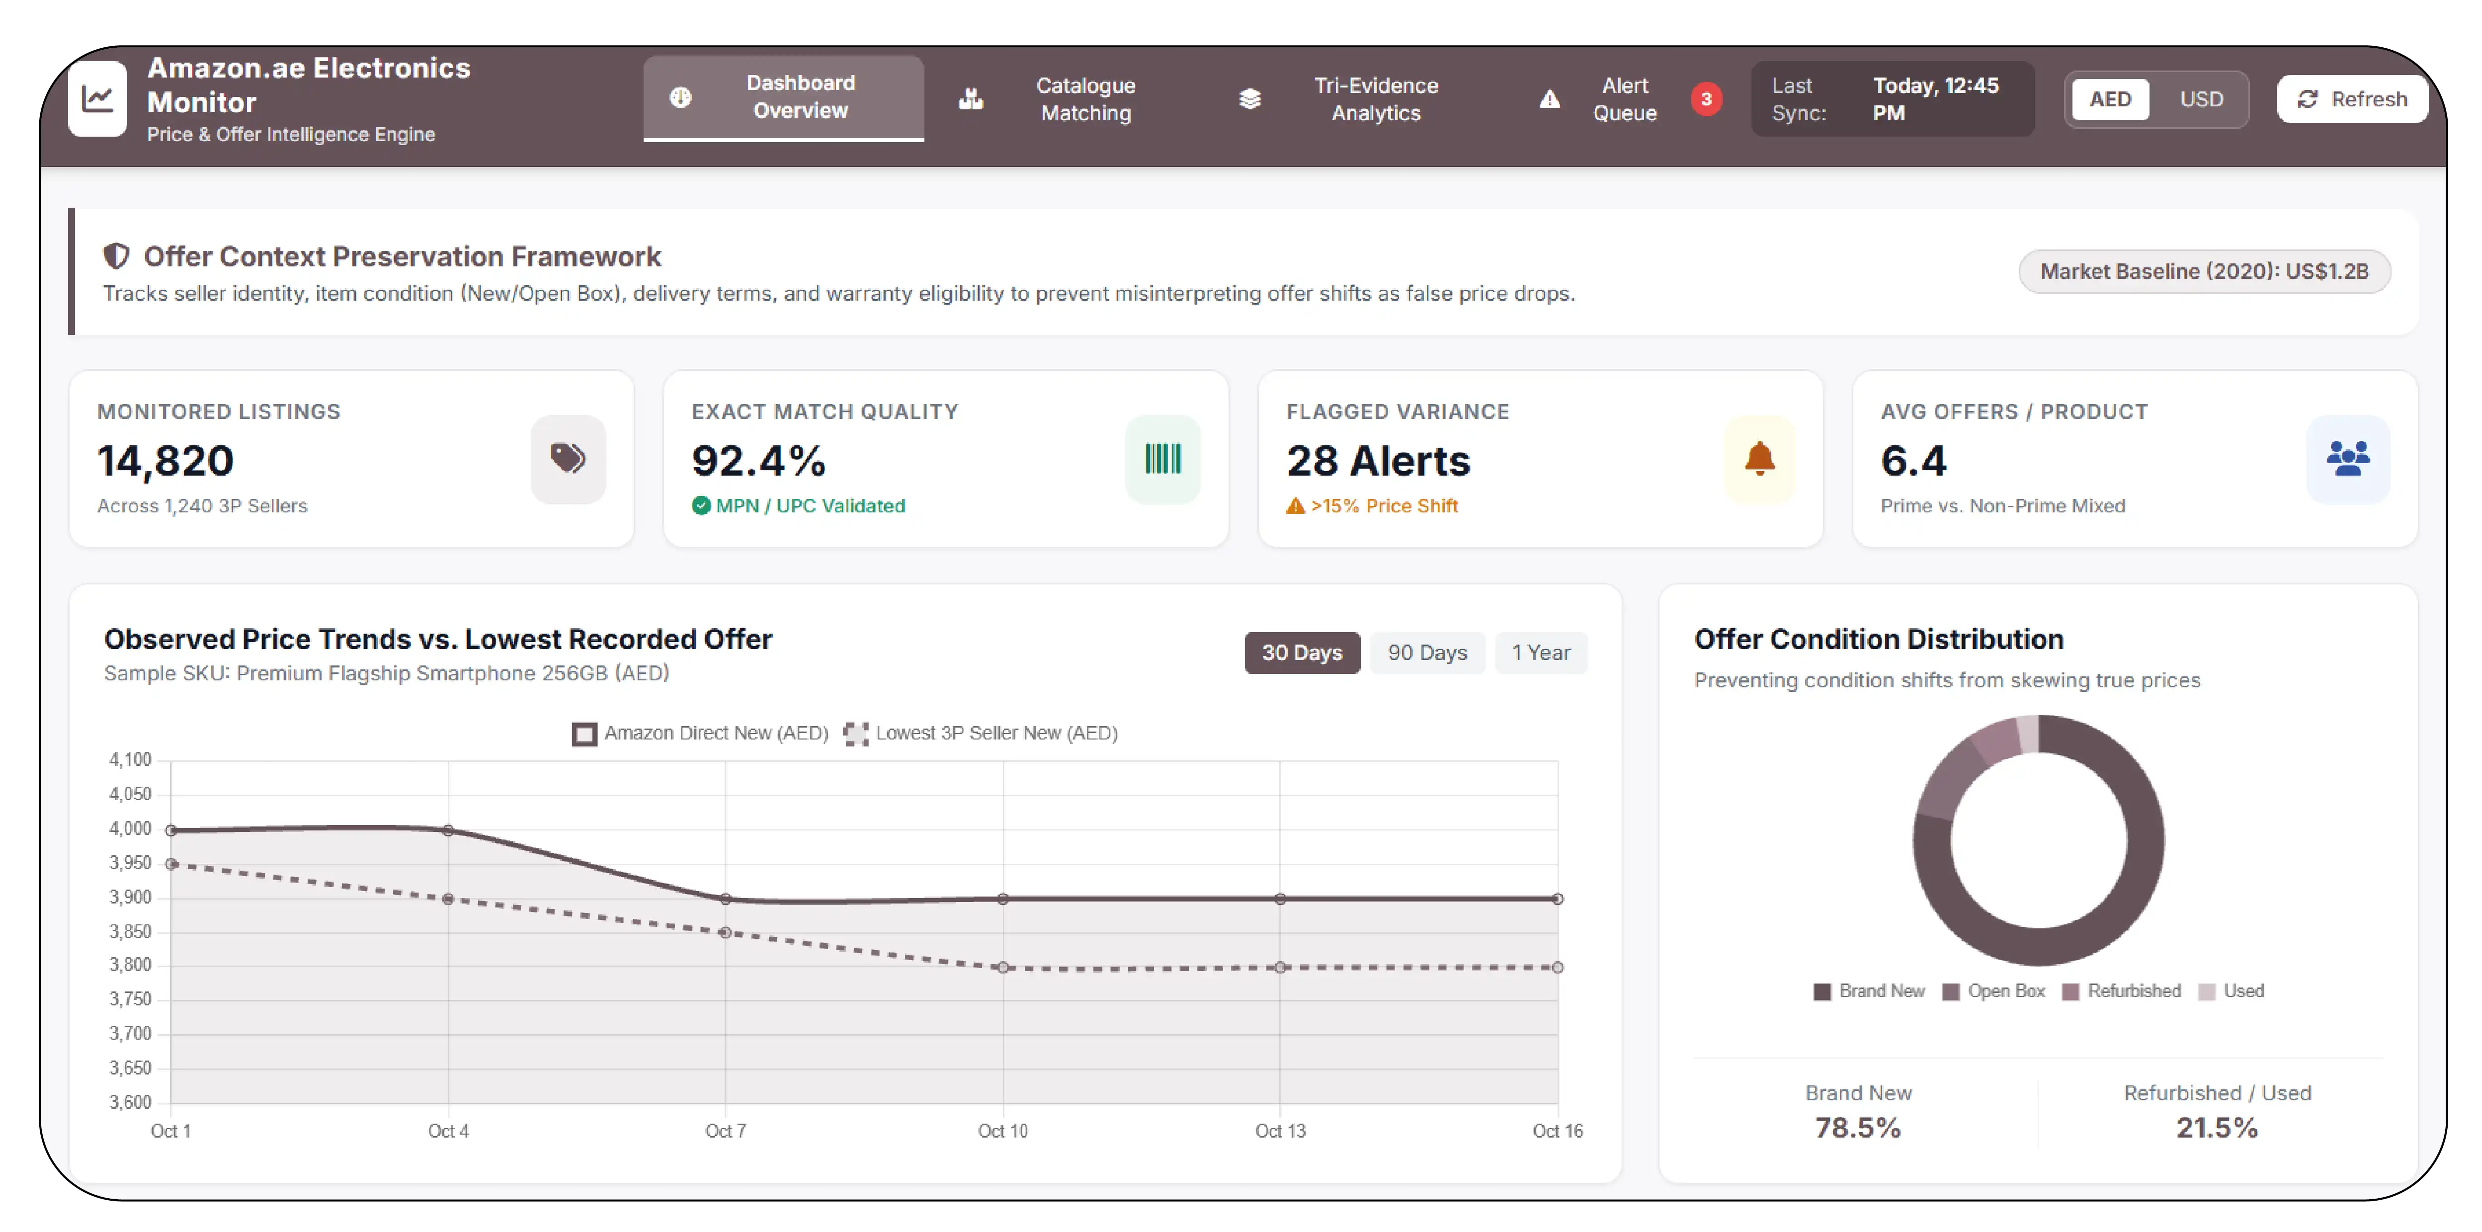Click the 92.4% match quality value
Viewport: 2482px width, 1232px height.
coord(758,461)
